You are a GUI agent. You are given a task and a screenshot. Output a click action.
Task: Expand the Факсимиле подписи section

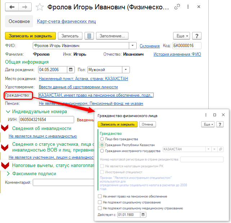9,173
